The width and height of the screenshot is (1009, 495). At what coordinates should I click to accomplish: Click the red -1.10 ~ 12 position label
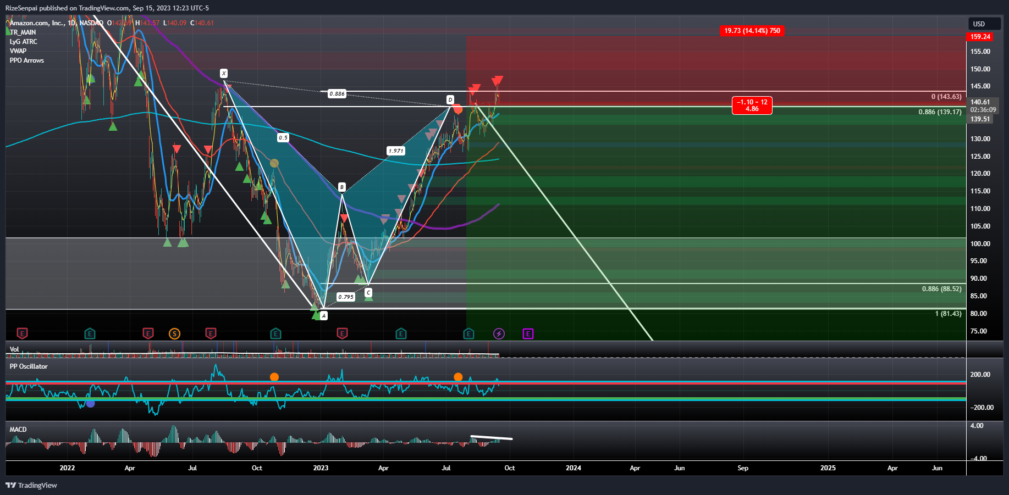tap(752, 105)
